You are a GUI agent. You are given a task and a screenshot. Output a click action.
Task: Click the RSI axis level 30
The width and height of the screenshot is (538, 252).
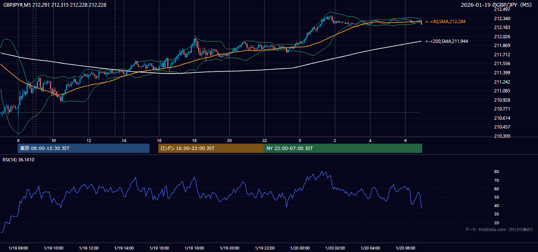[496, 214]
